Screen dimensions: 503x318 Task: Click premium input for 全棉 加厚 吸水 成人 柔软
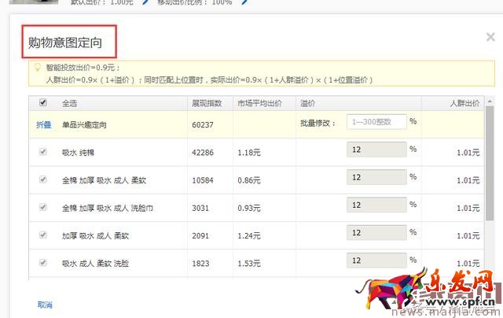376,178
